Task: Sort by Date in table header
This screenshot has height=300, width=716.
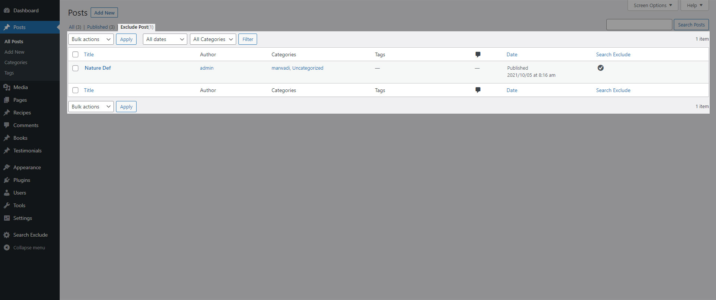Action: (x=512, y=54)
